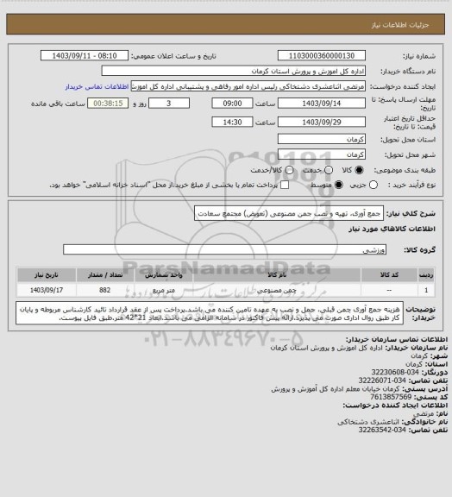Click the request creator name field
Screen dimensions: 452x497
pyautogui.click(x=248, y=86)
